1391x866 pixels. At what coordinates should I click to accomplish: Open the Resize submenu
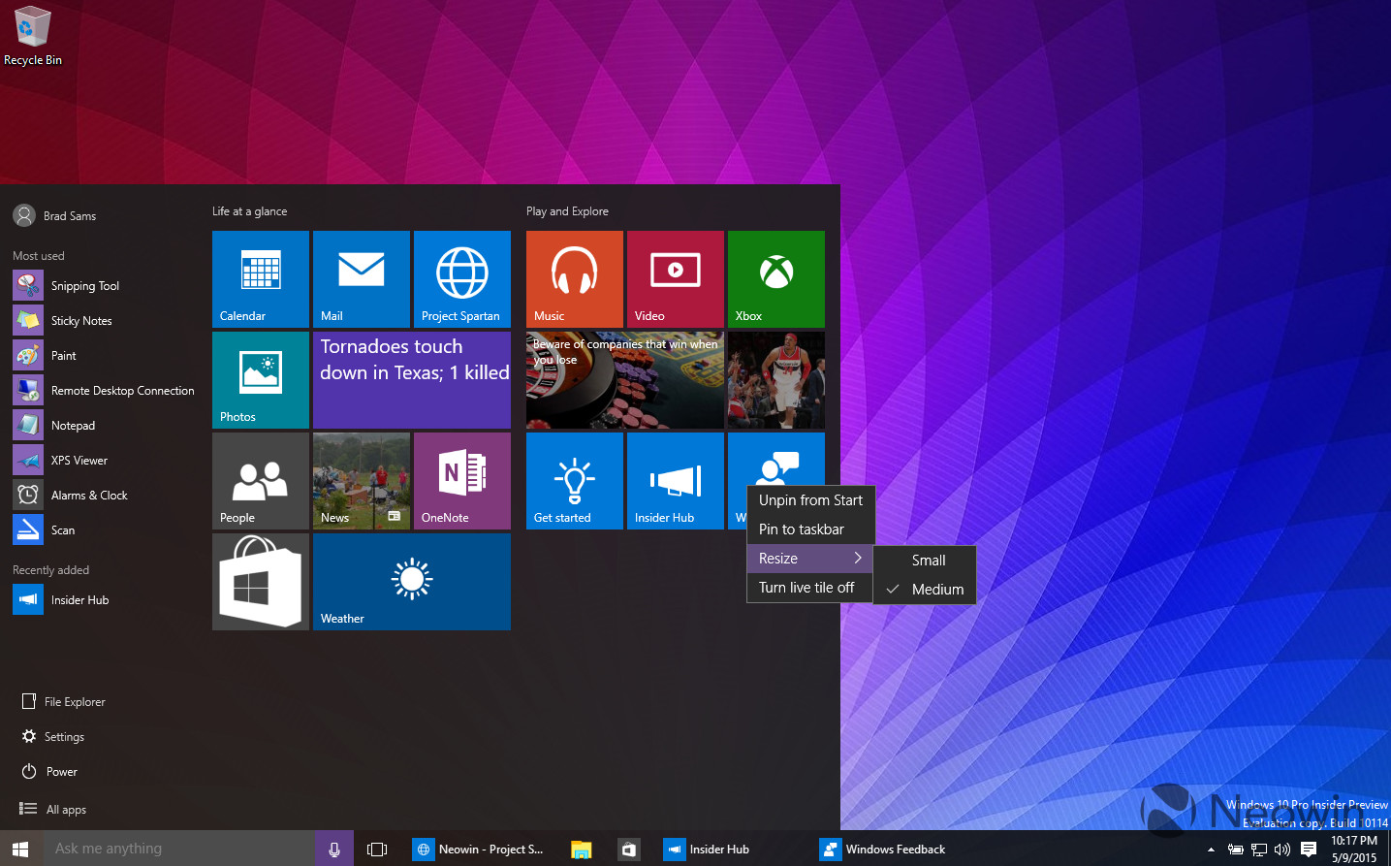(810, 559)
